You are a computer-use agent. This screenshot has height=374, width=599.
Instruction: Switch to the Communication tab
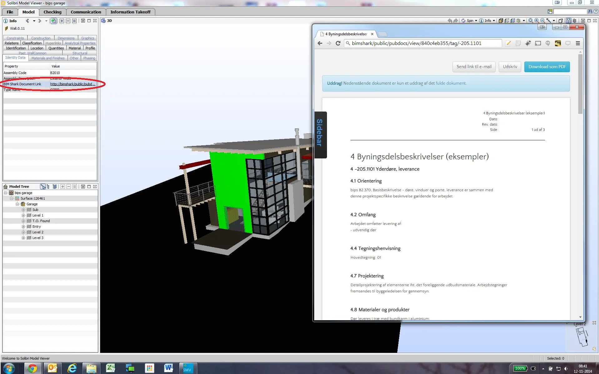(86, 12)
